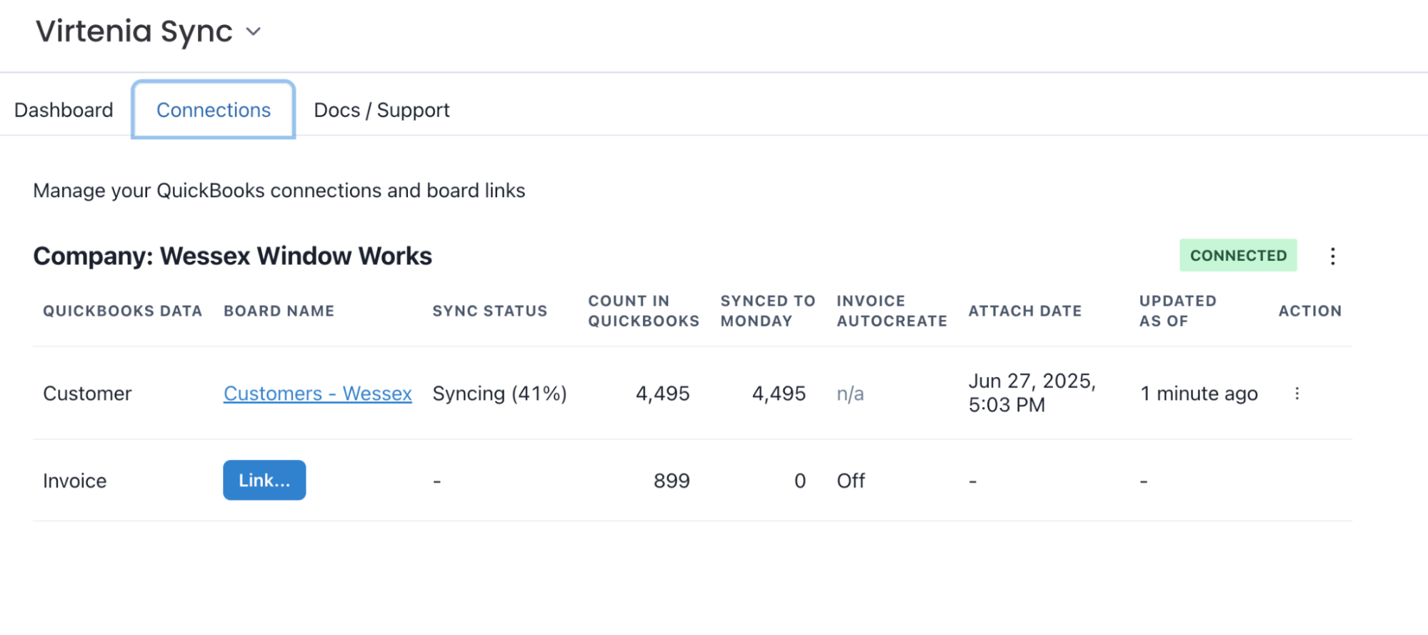Click the Synced to Monday column header

(767, 311)
